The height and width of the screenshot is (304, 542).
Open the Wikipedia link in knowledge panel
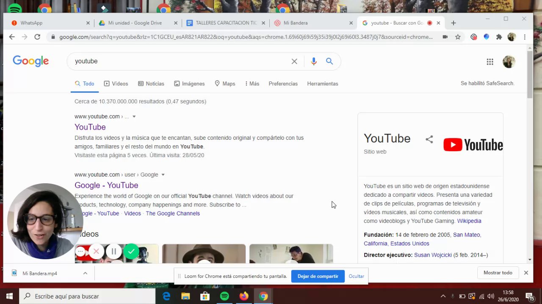point(469,221)
